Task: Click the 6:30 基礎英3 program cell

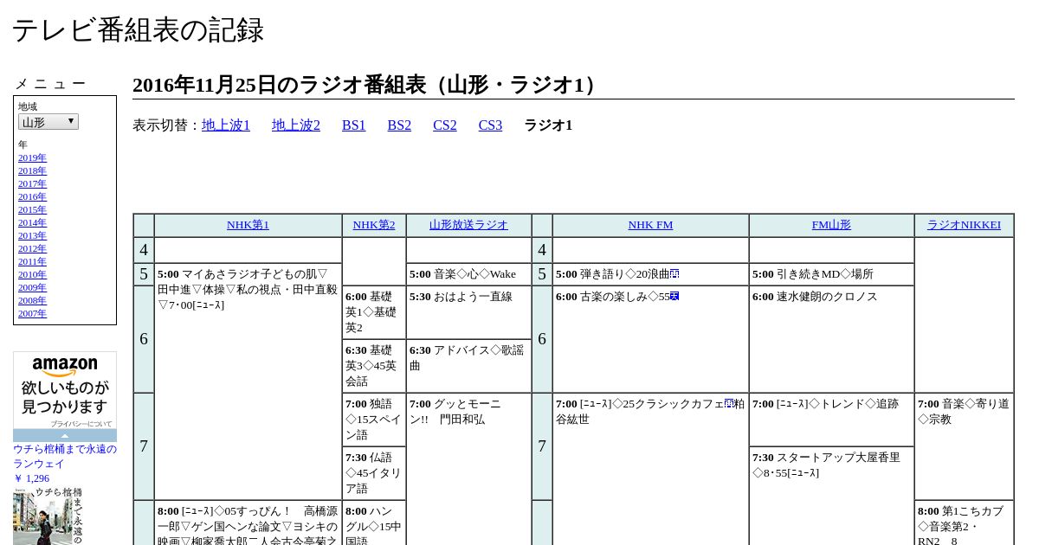Action: coord(374,366)
